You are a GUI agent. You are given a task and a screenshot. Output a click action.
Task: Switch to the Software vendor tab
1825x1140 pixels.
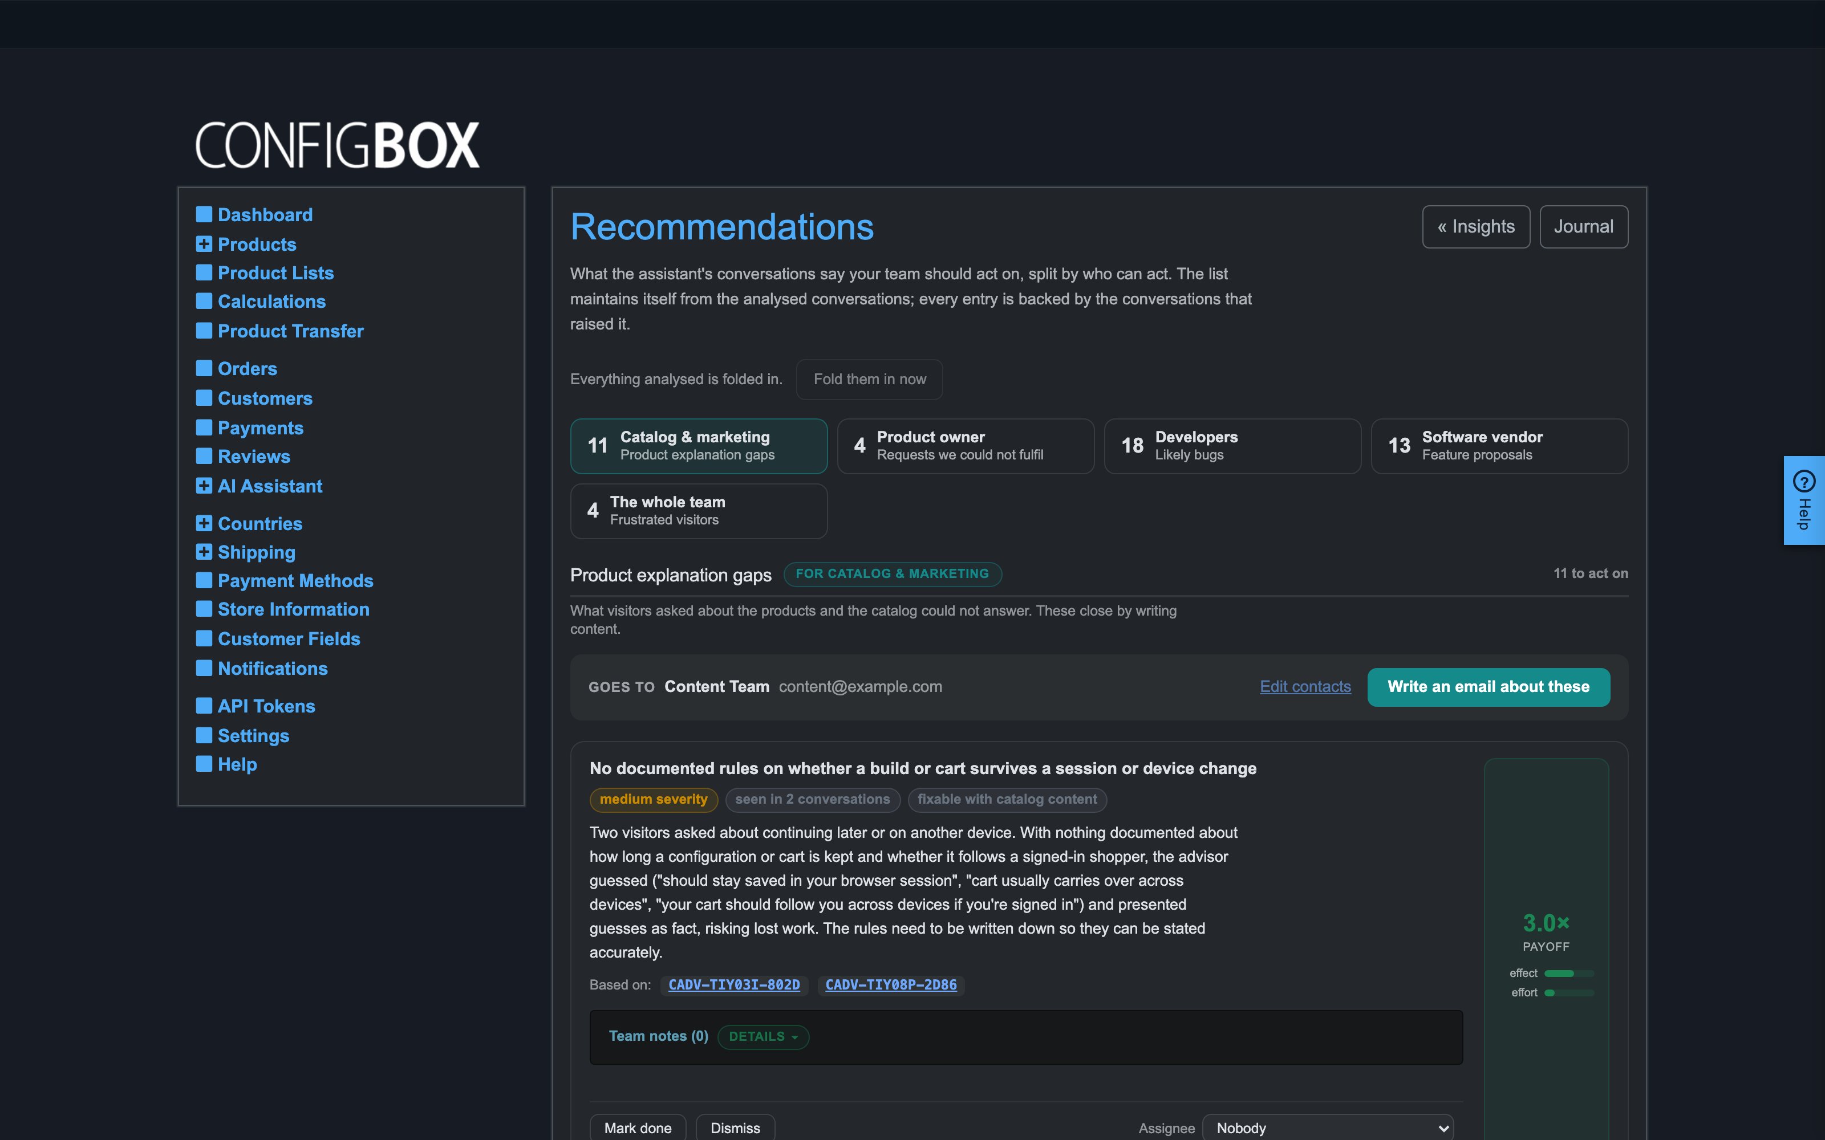coord(1499,446)
